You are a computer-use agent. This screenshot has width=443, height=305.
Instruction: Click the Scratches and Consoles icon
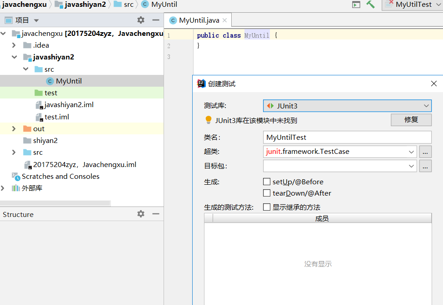(16, 177)
